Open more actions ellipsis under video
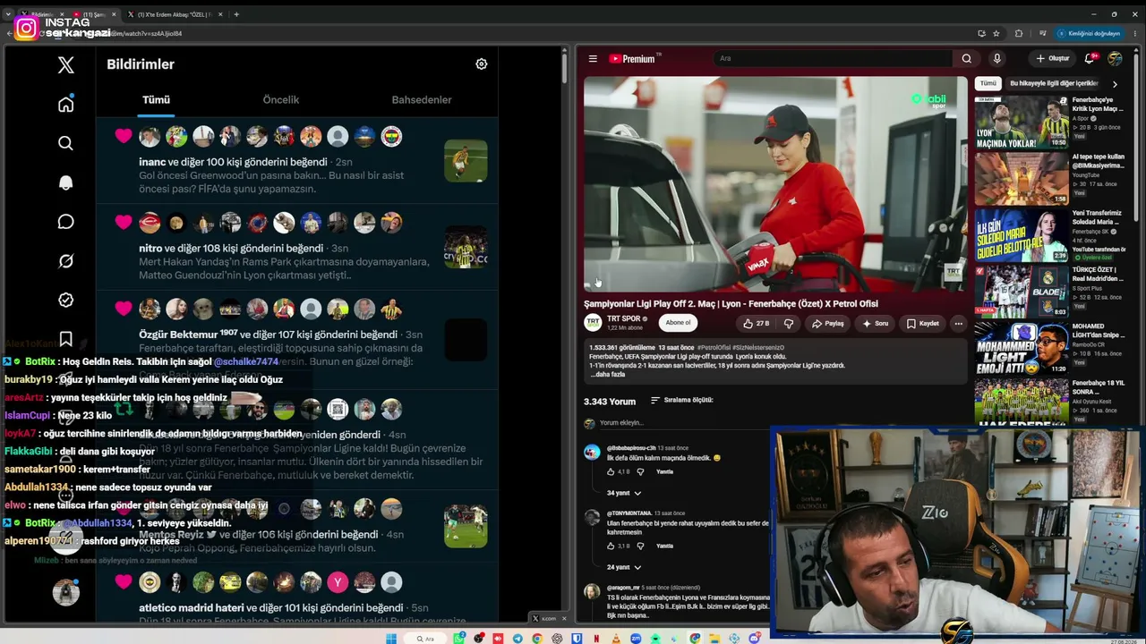1146x644 pixels. pyautogui.click(x=958, y=324)
